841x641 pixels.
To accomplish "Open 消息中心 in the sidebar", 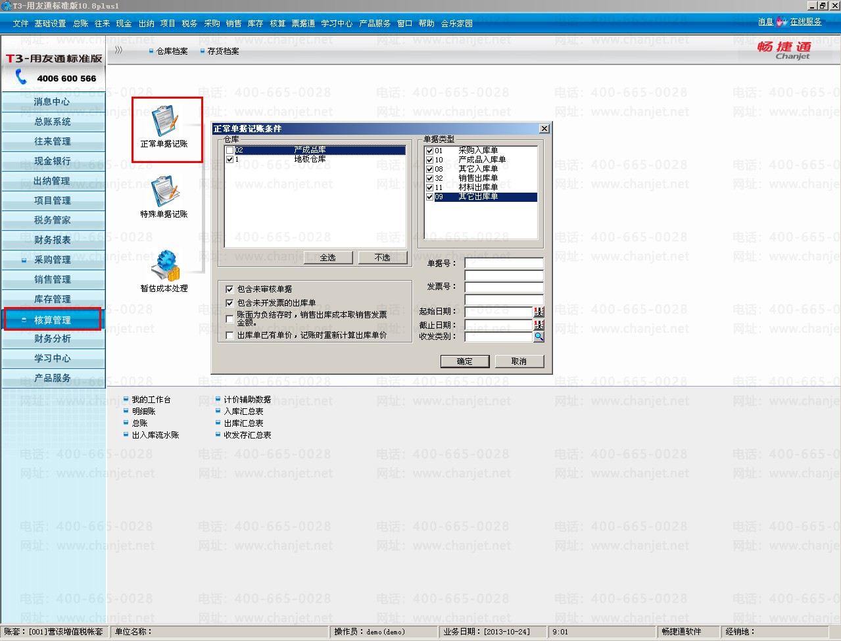I will point(53,102).
